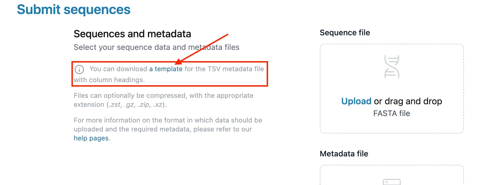Click the 'Submit sequences' page heading
This screenshot has width=499, height=185.
[x=74, y=10]
